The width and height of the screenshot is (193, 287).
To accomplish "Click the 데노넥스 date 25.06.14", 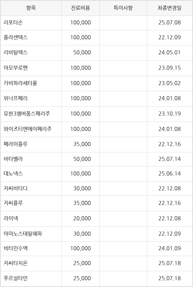I will click(x=170, y=174).
